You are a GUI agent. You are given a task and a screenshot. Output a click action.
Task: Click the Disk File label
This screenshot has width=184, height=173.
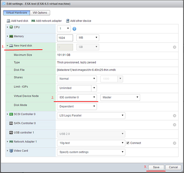[x=19, y=70]
